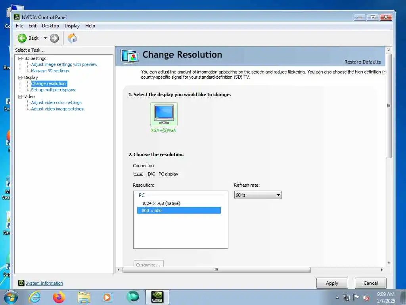Click Action Center flag tray icon
The image size is (406, 305).
coord(356,297)
